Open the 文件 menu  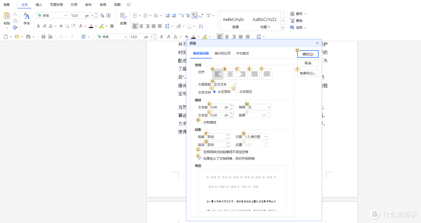coord(7,5)
